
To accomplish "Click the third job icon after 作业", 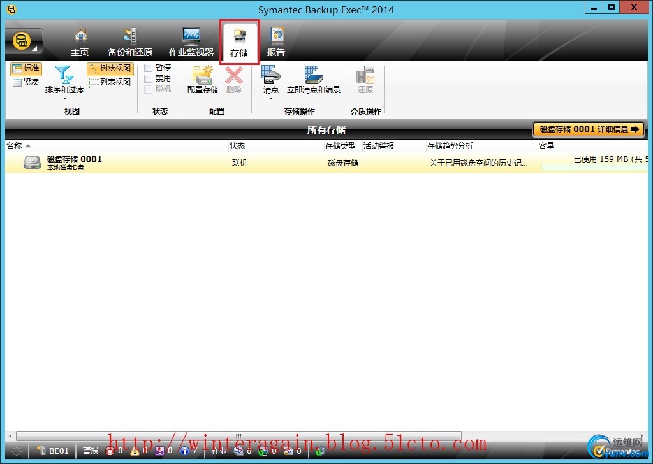I will coord(288,451).
